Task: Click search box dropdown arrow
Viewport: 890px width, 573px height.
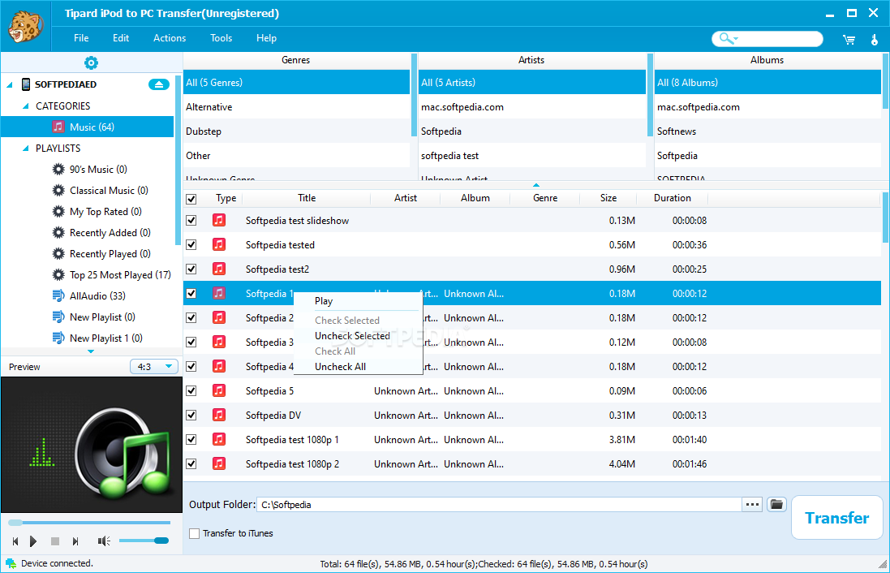Action: click(736, 39)
